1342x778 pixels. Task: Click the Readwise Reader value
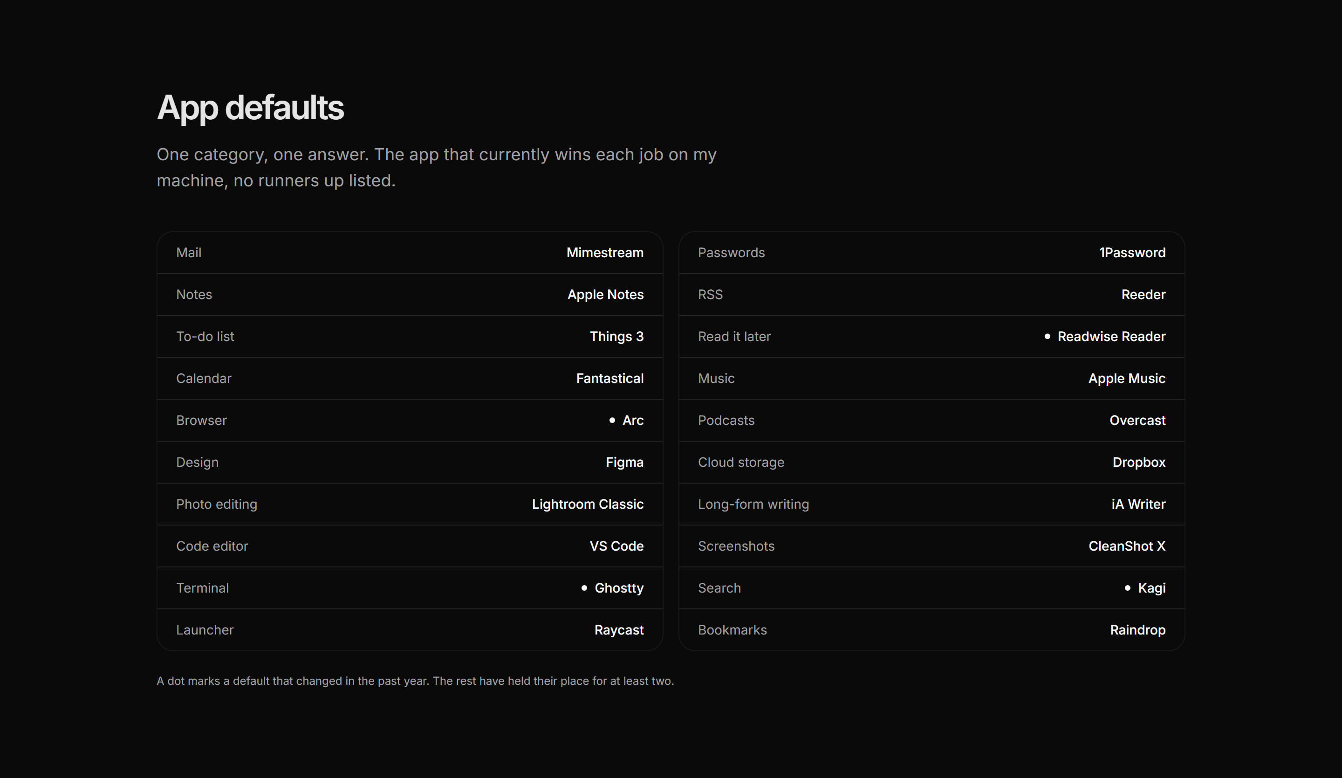1111,336
